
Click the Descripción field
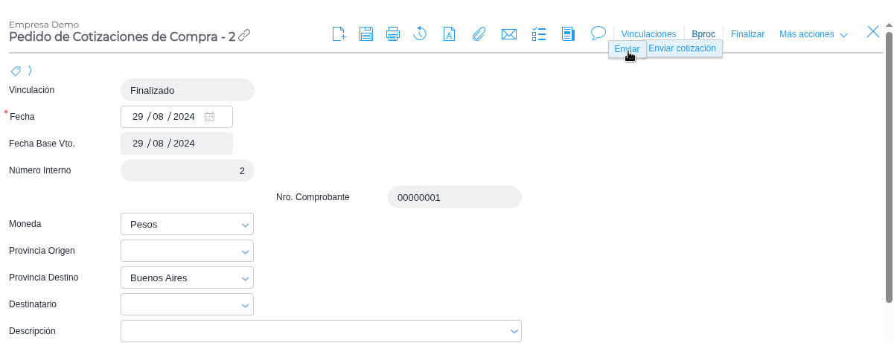313,331
